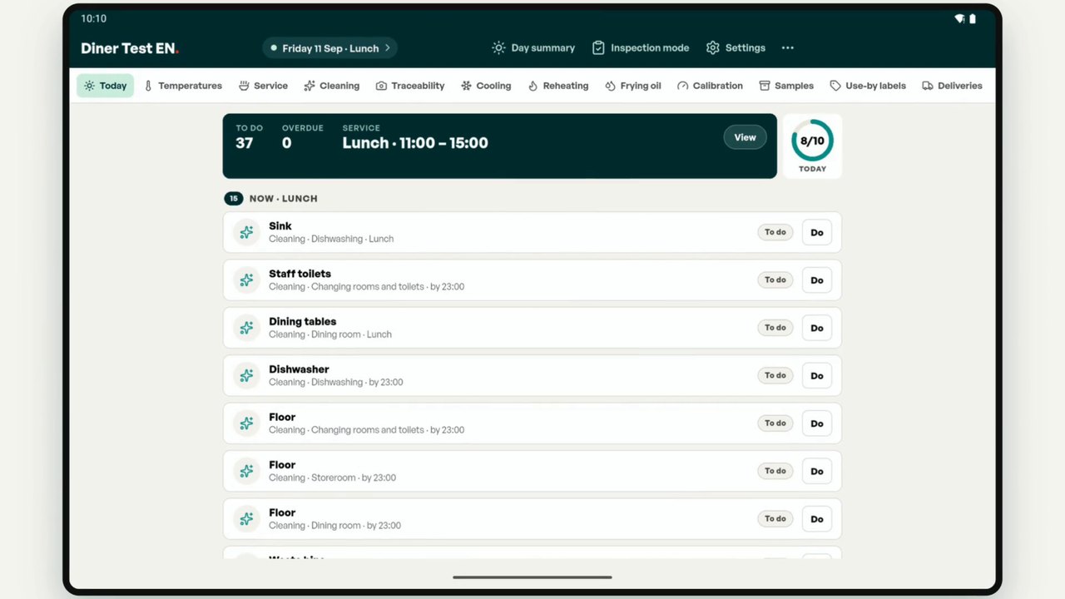1065x599 pixels.
Task: Click the thermometer icon for Temperatures
Action: pos(148,86)
